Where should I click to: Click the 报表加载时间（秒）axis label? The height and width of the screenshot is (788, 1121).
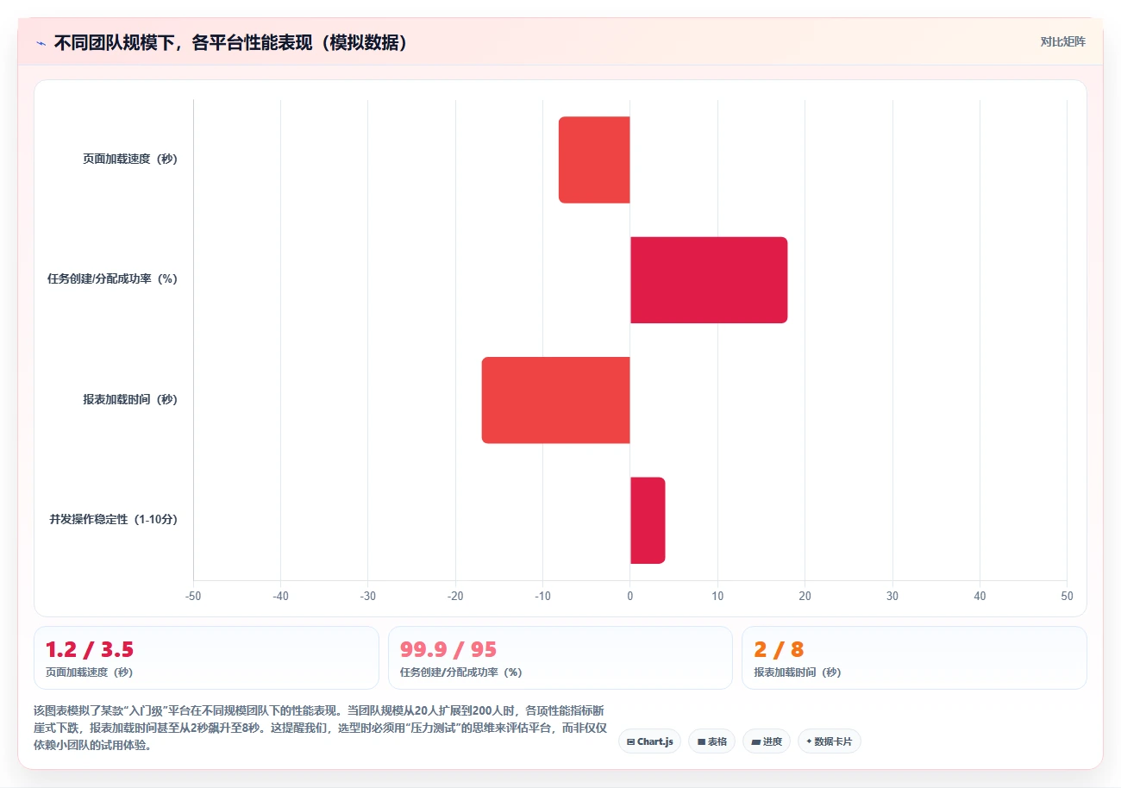click(x=130, y=399)
